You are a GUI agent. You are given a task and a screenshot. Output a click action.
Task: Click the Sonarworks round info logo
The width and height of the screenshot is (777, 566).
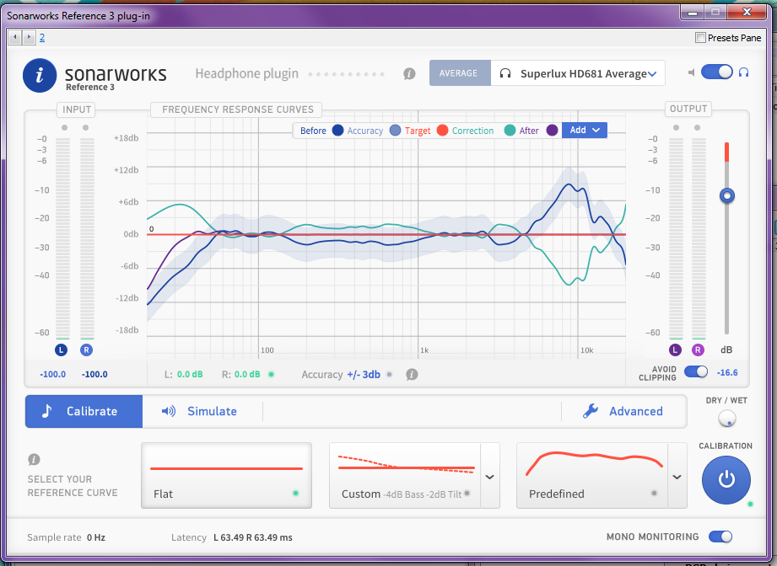click(40, 75)
